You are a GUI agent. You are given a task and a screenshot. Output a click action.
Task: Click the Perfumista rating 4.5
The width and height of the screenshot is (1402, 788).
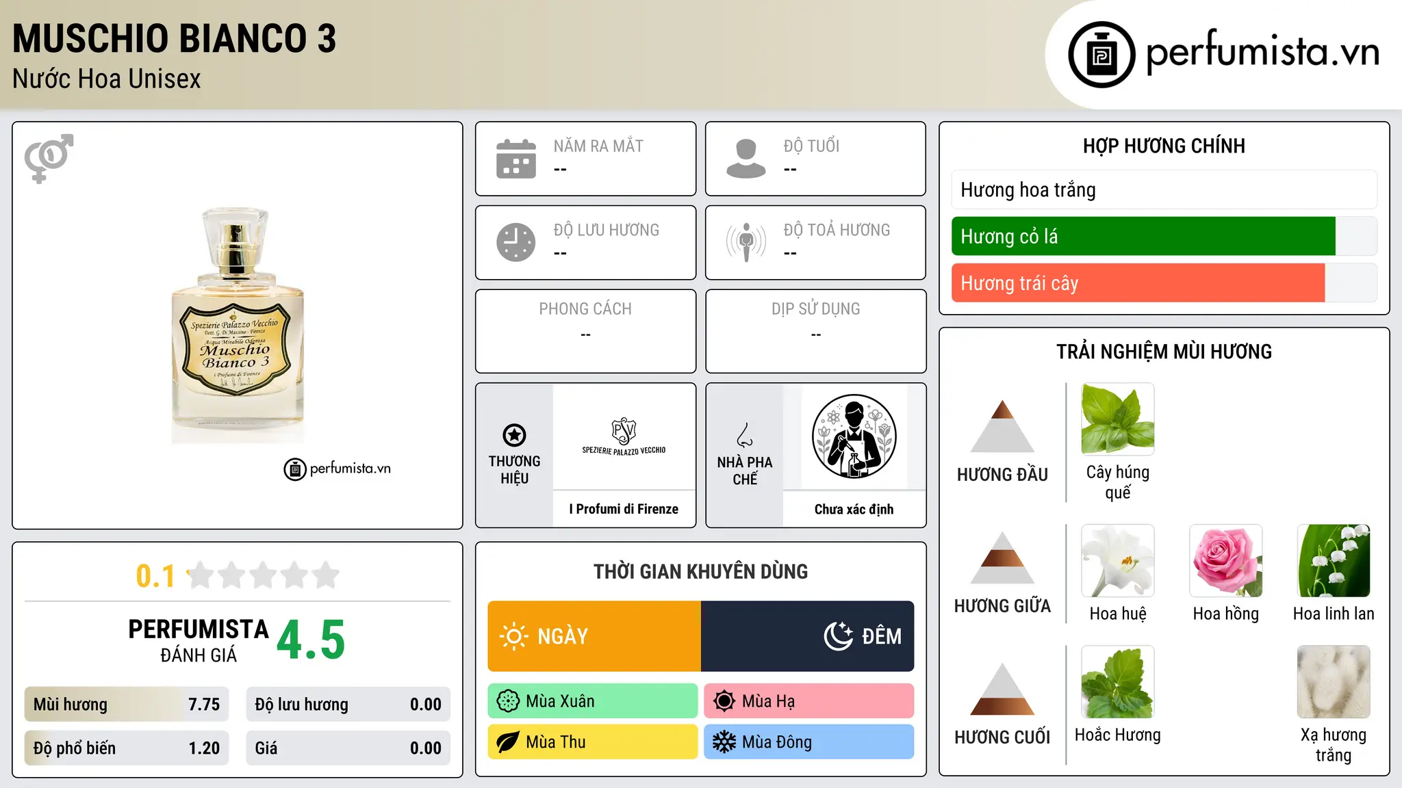point(311,640)
